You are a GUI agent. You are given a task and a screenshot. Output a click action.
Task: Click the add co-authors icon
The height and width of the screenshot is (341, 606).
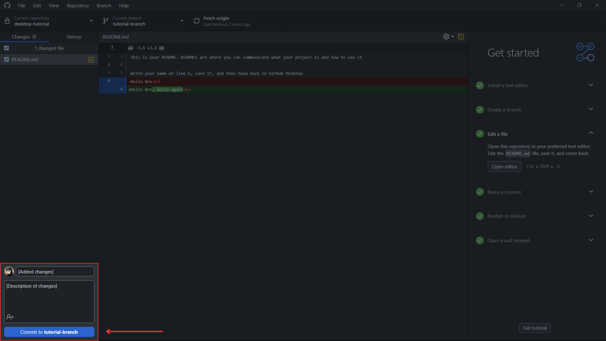(x=10, y=317)
